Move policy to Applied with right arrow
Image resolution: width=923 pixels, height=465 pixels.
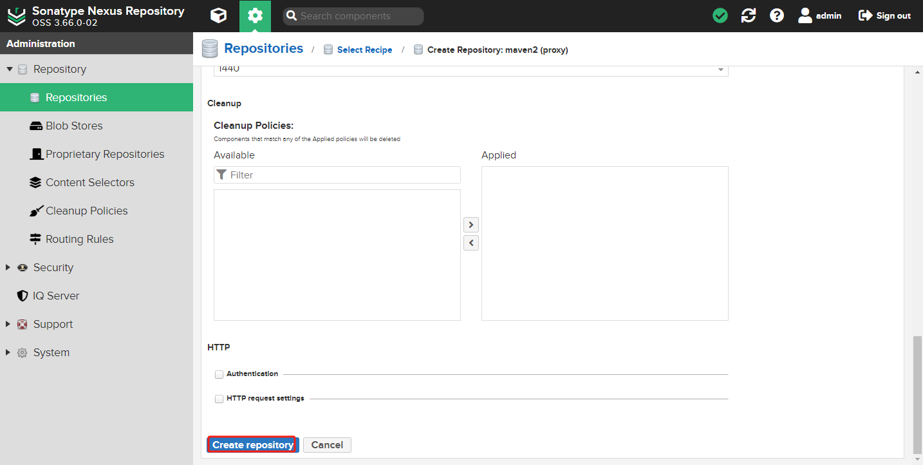(x=471, y=225)
